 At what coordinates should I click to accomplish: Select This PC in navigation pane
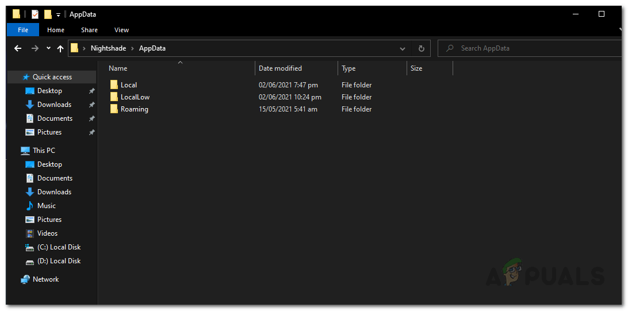point(44,151)
